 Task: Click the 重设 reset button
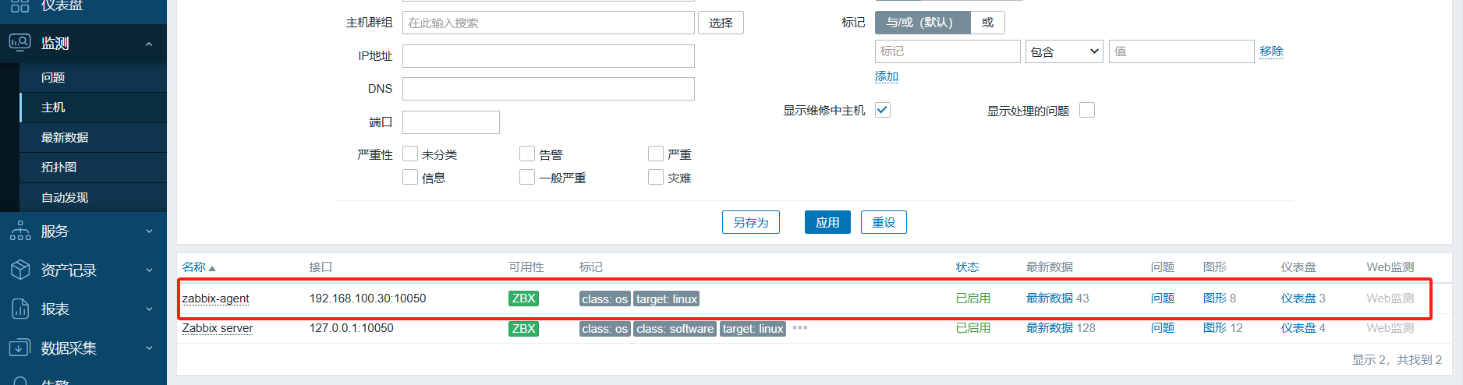click(x=884, y=222)
